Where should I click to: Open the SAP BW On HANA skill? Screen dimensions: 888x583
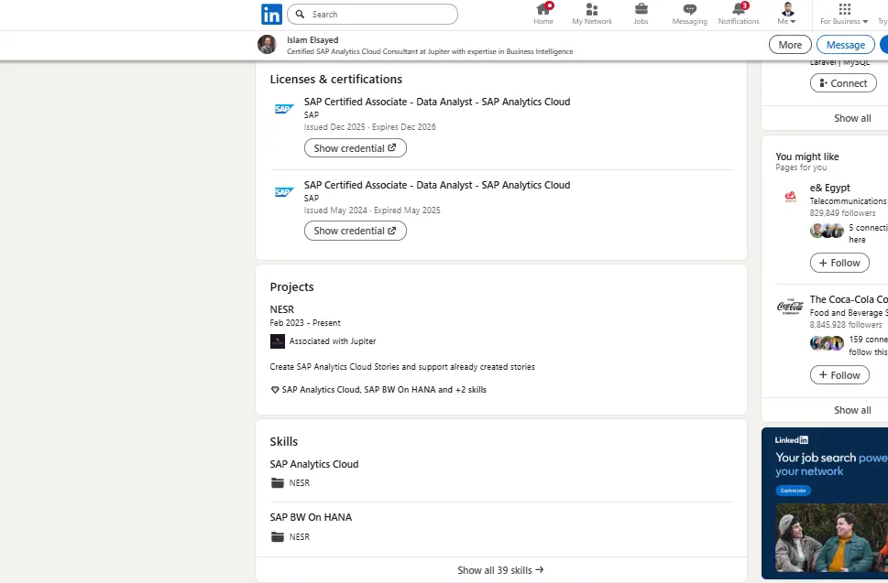point(311,517)
